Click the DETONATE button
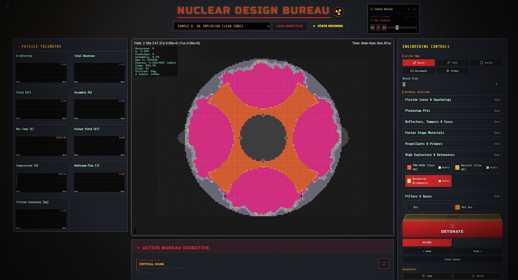Screen dimensions: 518x280 point(452,228)
